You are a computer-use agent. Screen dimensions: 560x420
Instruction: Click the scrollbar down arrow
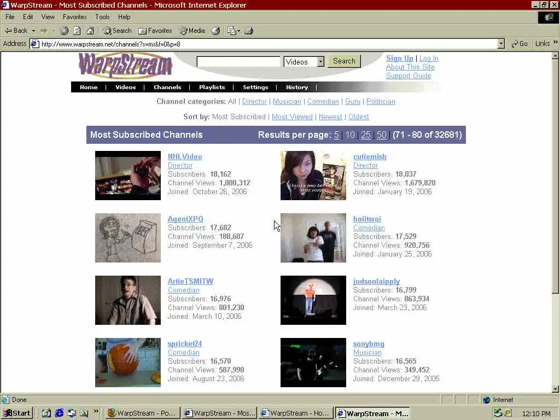tap(555, 389)
